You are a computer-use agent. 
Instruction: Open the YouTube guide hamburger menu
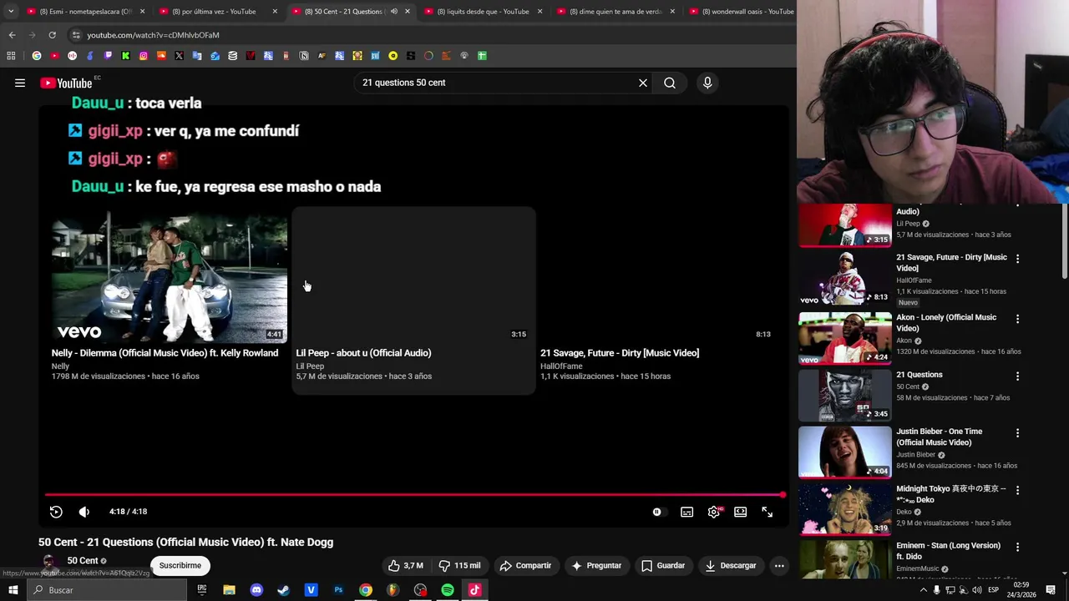(x=20, y=83)
